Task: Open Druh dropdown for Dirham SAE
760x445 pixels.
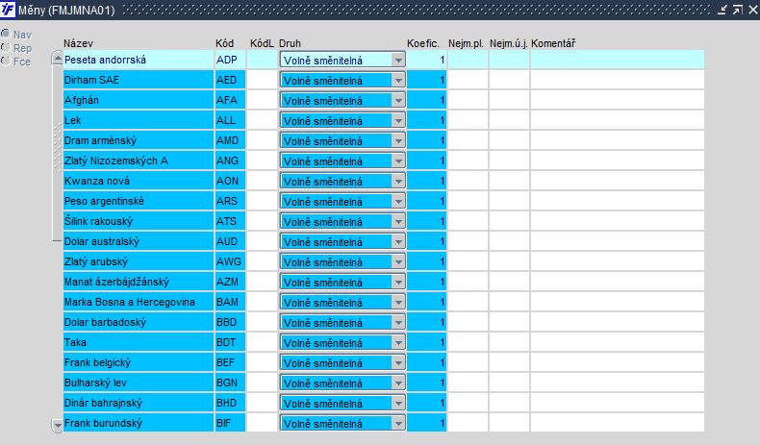Action: (398, 81)
